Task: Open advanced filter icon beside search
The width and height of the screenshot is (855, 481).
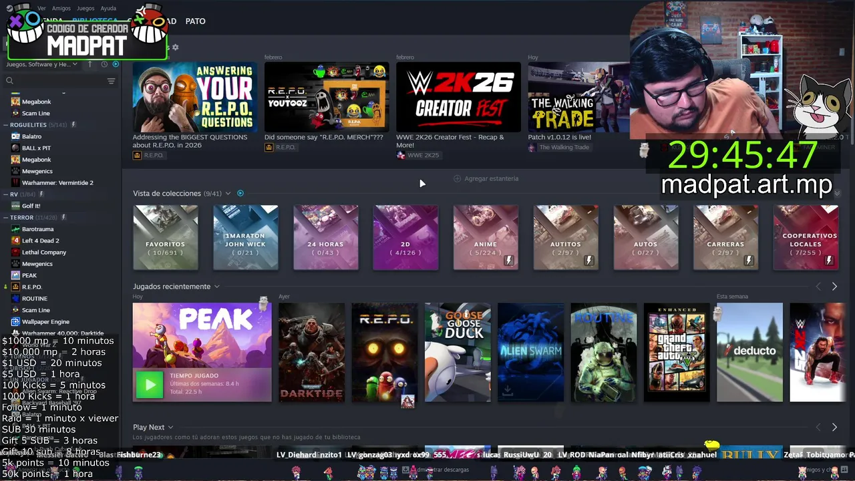Action: click(111, 81)
